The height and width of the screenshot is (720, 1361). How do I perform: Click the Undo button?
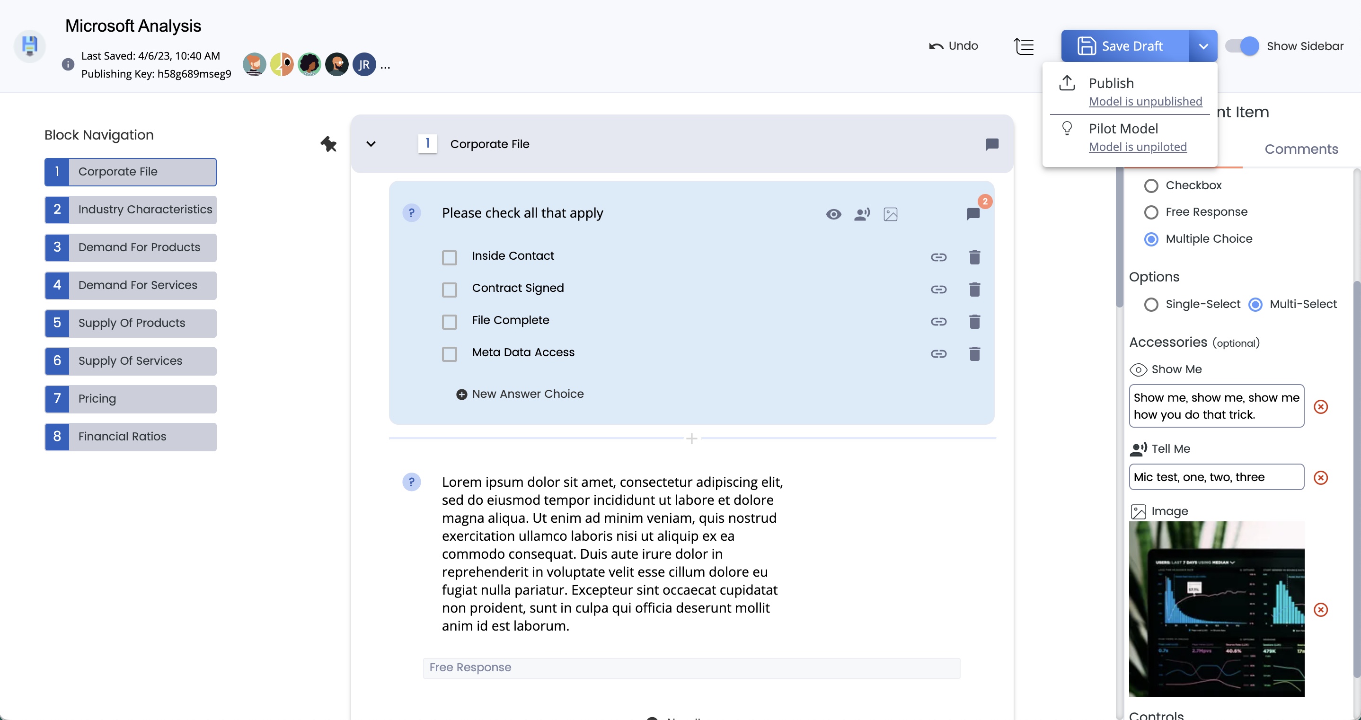click(x=954, y=46)
